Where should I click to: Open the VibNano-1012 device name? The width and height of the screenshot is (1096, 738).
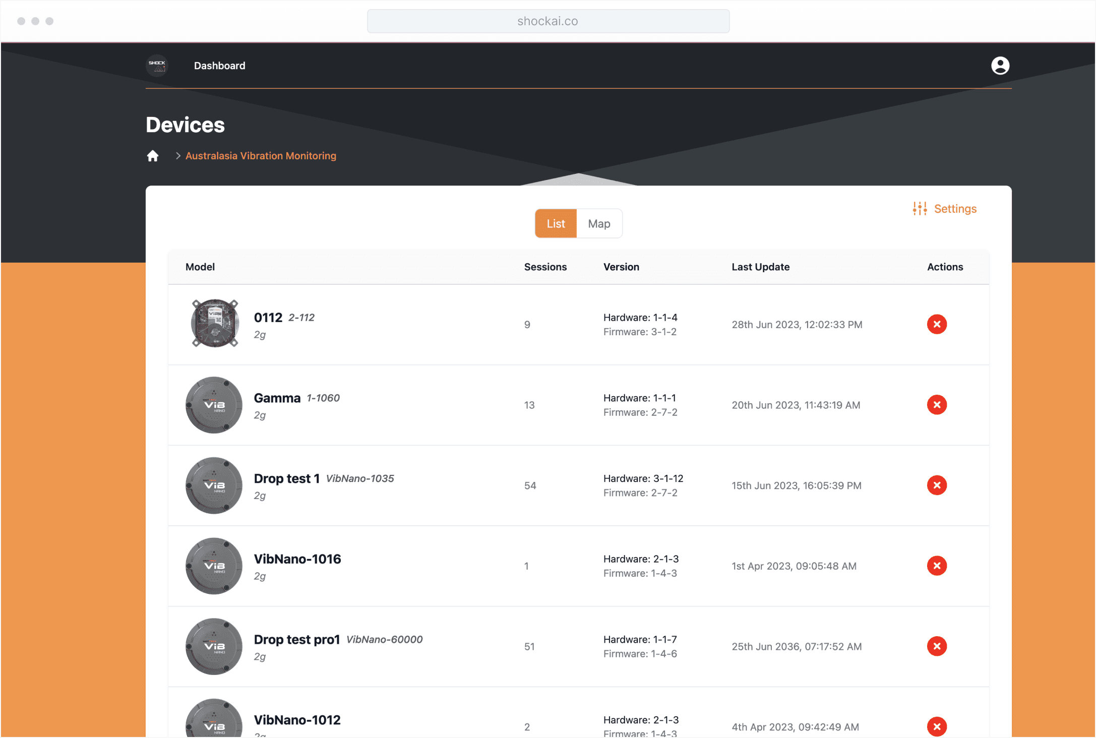[x=297, y=720]
